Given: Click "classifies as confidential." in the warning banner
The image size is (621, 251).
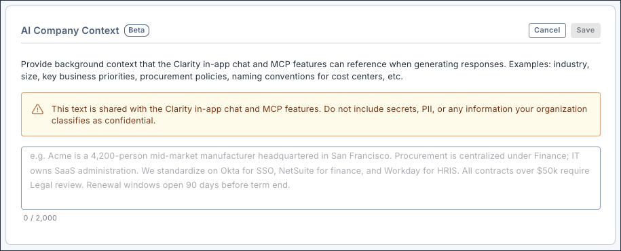Looking at the screenshot, I should tap(103, 121).
